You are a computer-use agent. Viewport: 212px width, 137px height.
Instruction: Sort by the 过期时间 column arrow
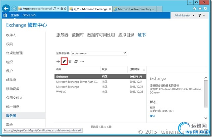coord(144,69)
